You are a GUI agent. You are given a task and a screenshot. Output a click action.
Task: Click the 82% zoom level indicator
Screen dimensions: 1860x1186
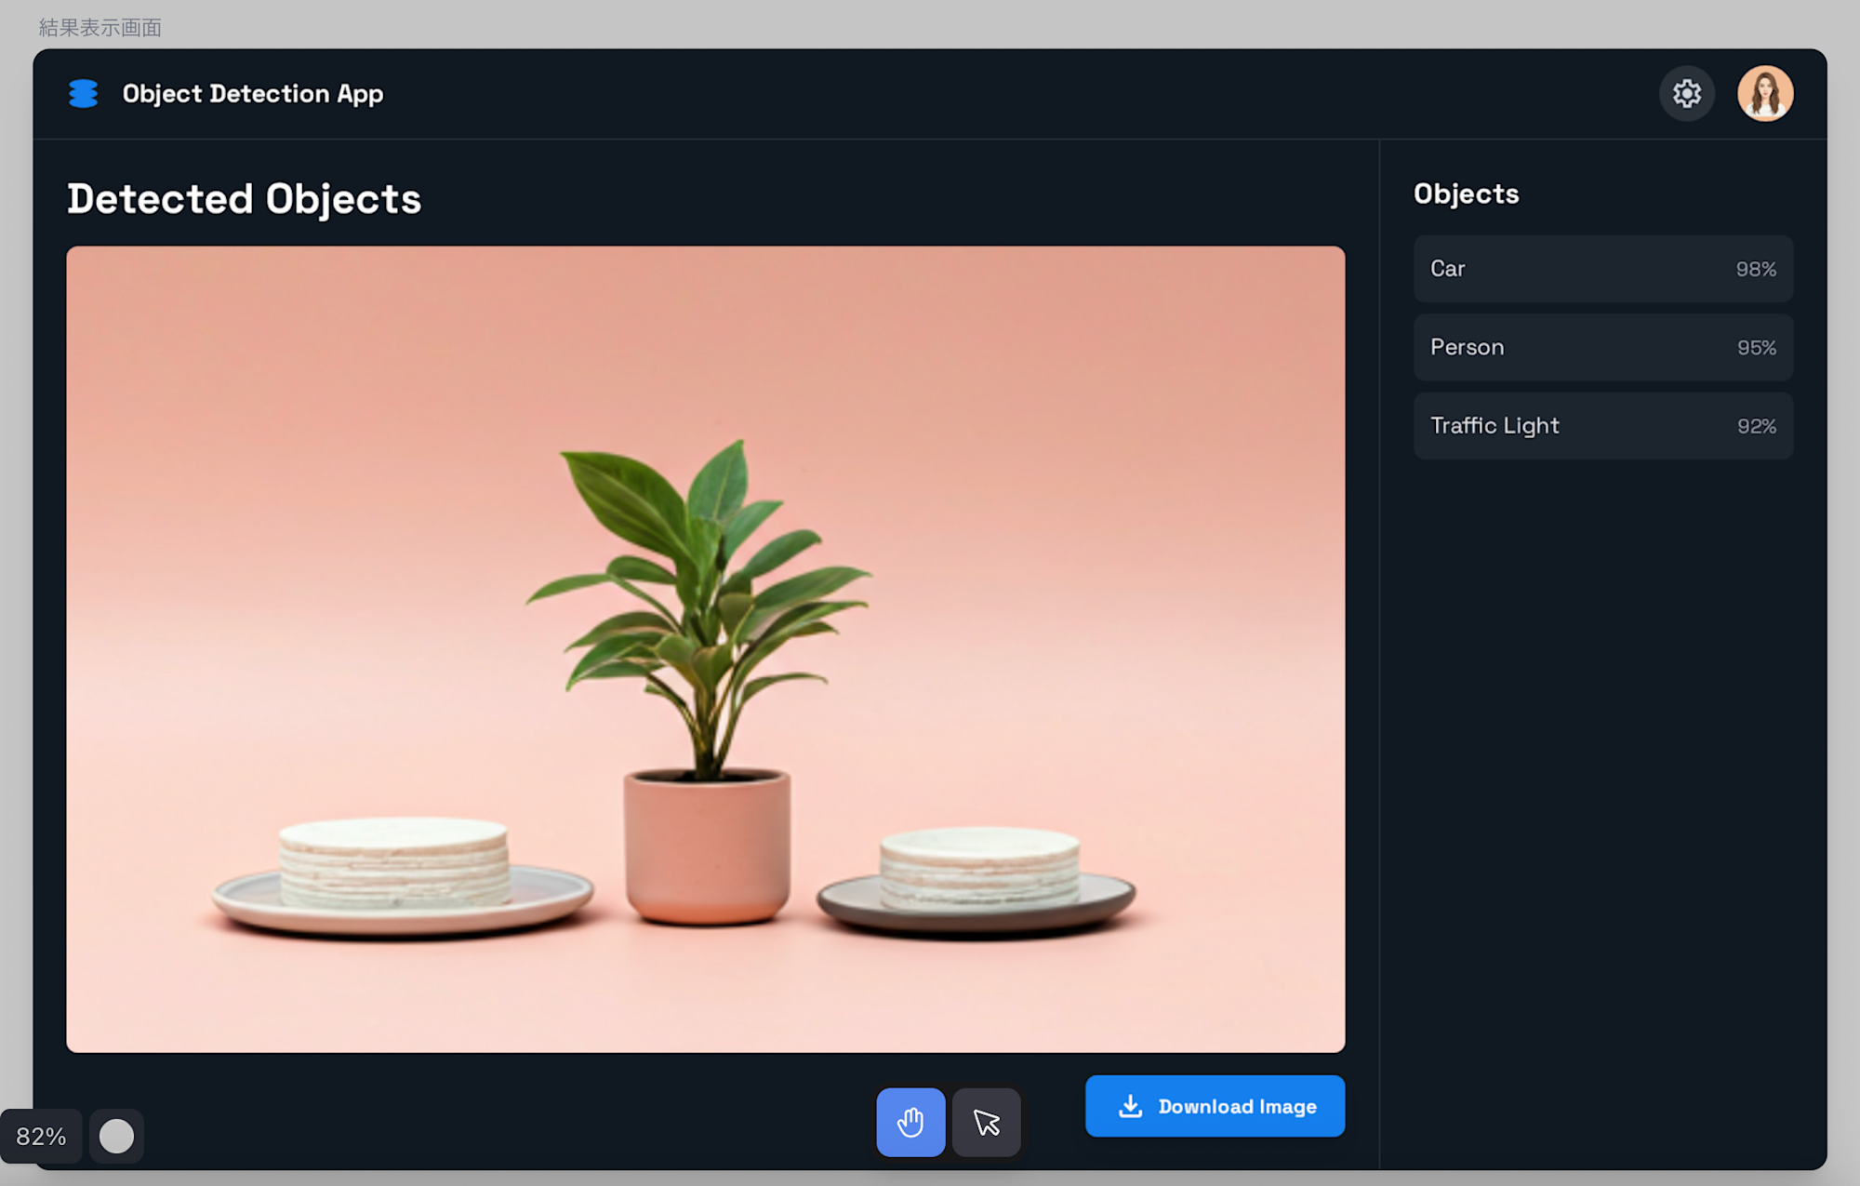click(41, 1136)
